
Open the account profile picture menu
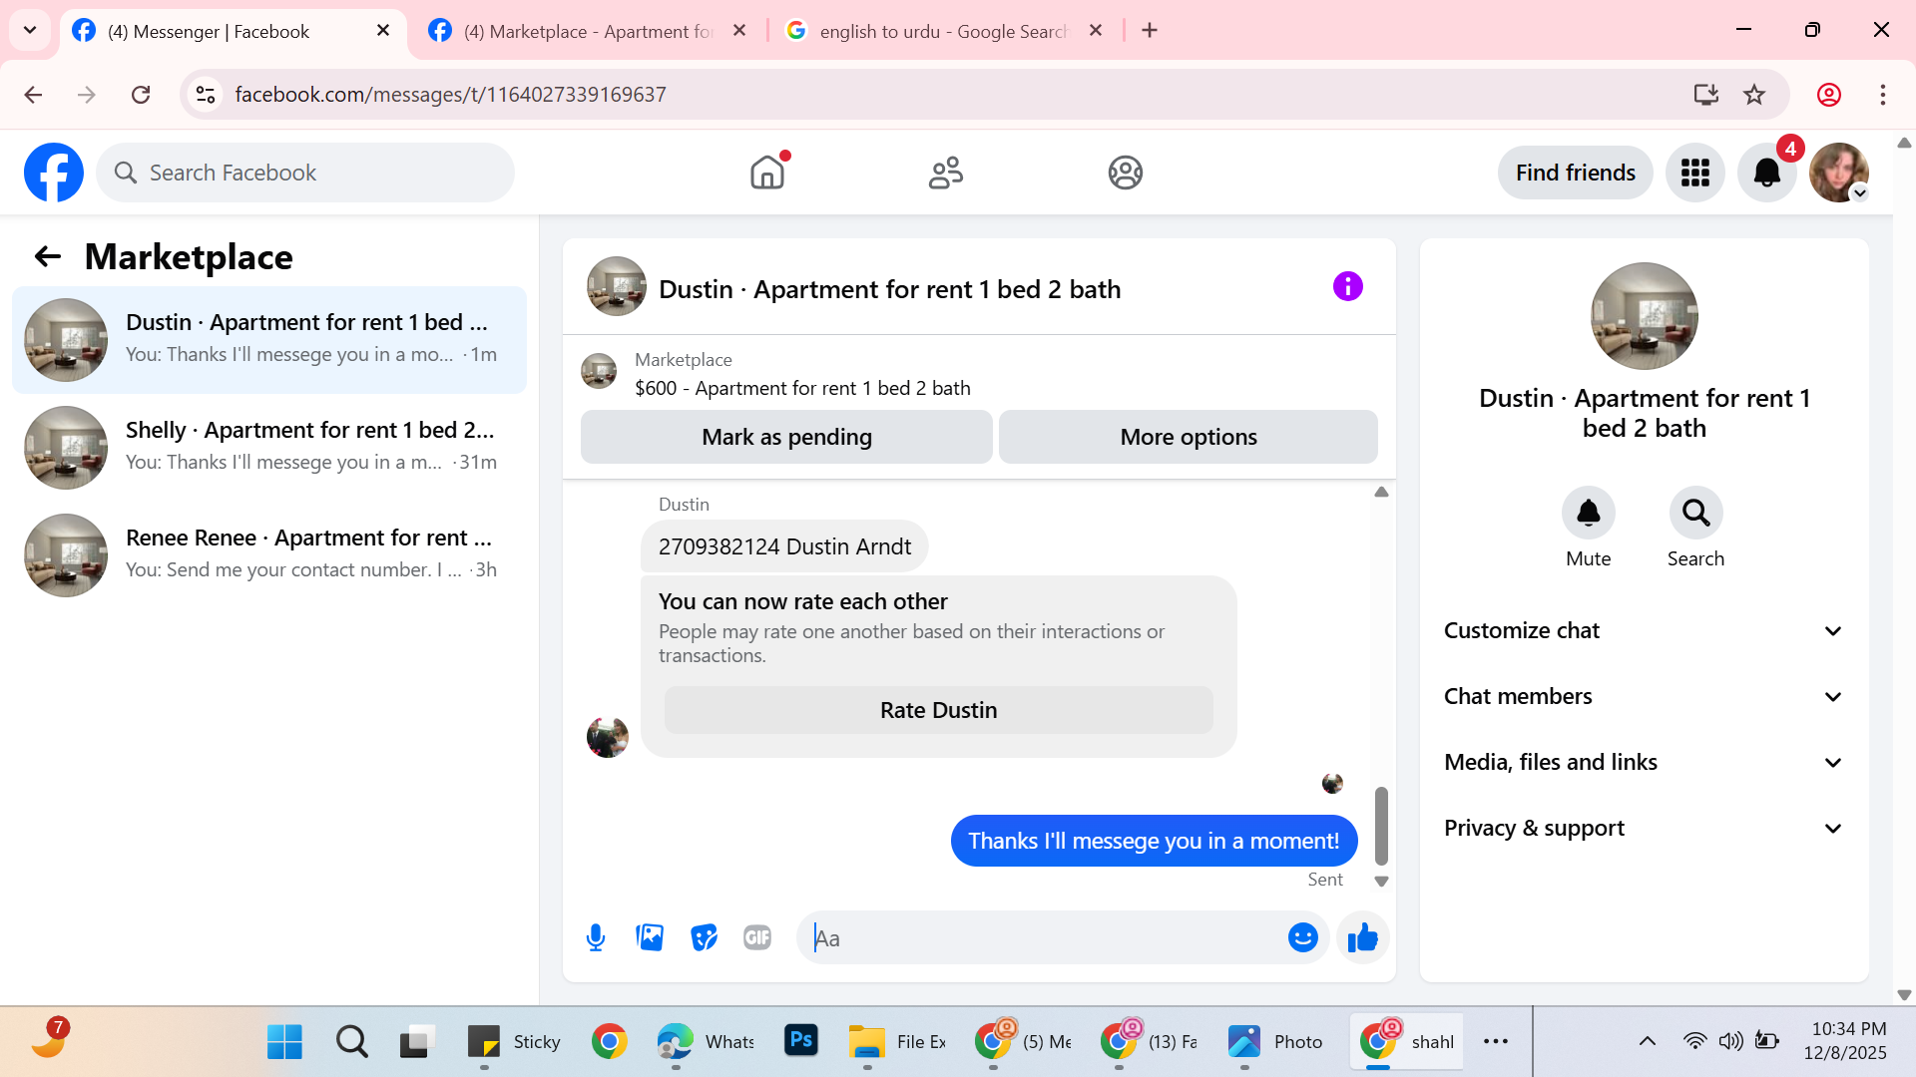1838,173
